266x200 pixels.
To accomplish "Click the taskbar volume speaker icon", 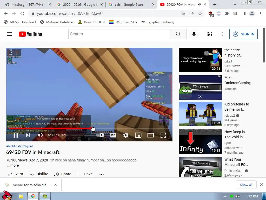I will tap(238, 196).
